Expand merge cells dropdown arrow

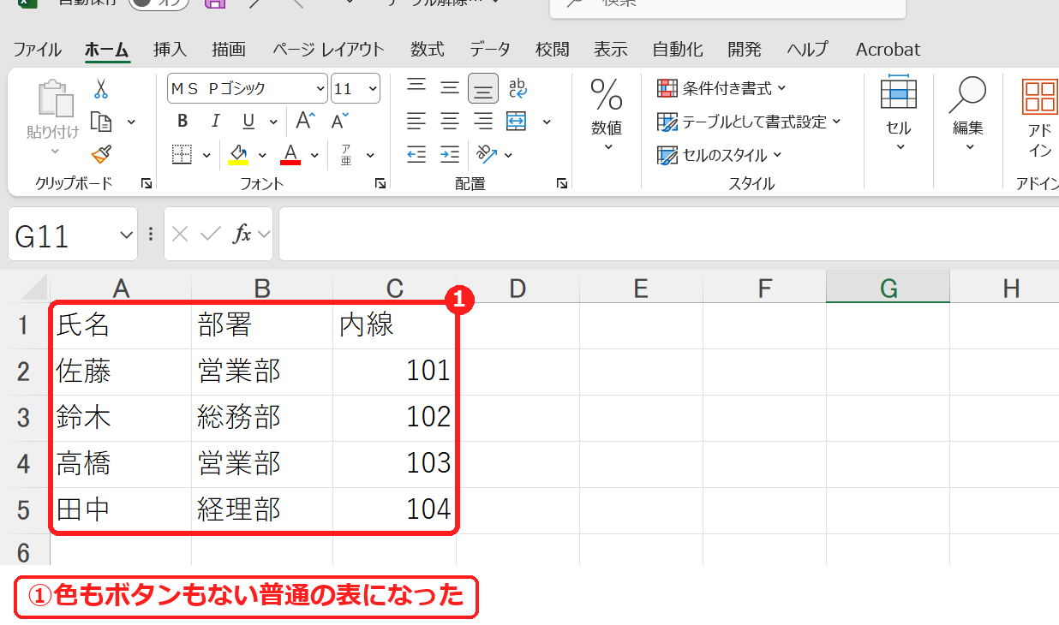click(547, 122)
